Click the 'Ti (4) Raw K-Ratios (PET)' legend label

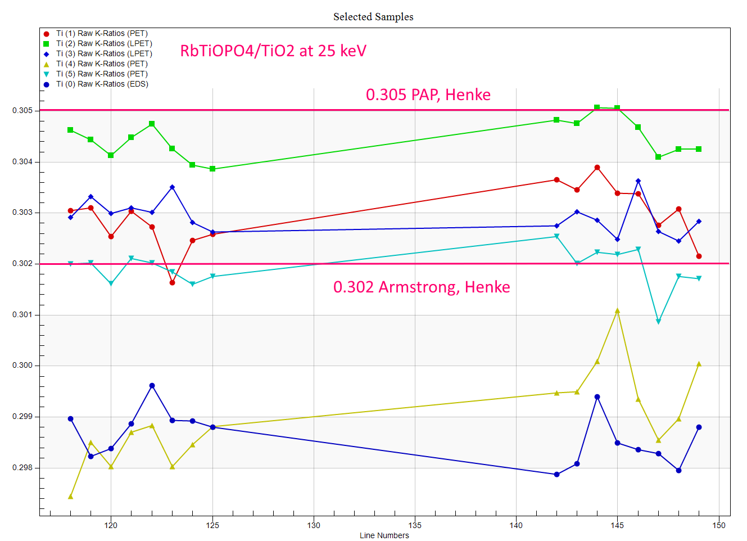point(102,64)
